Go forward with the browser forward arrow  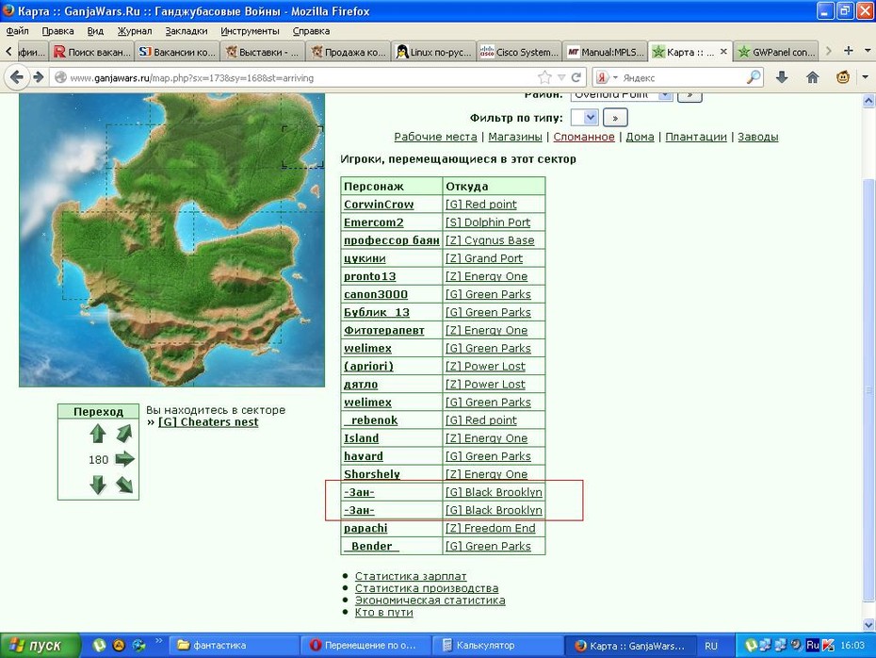click(38, 77)
